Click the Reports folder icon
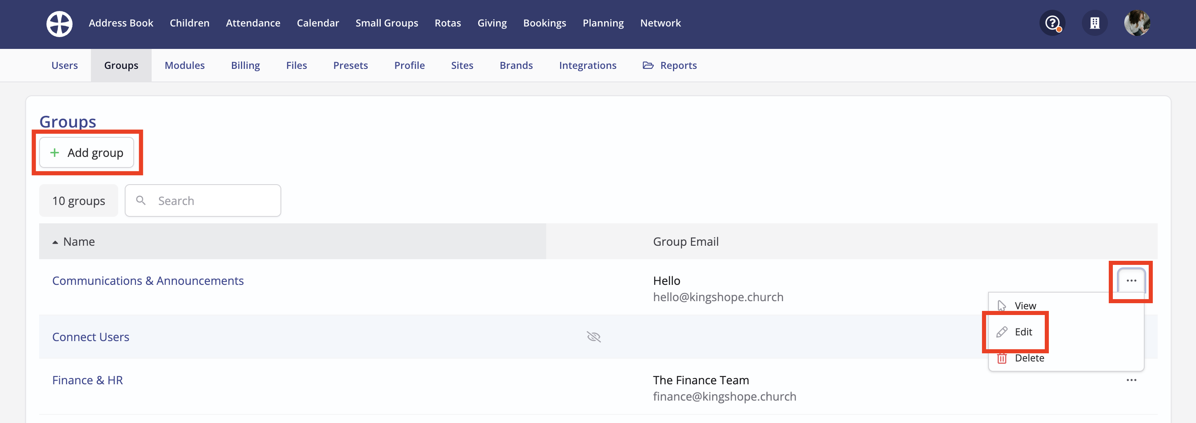Image resolution: width=1196 pixels, height=423 pixels. point(648,66)
